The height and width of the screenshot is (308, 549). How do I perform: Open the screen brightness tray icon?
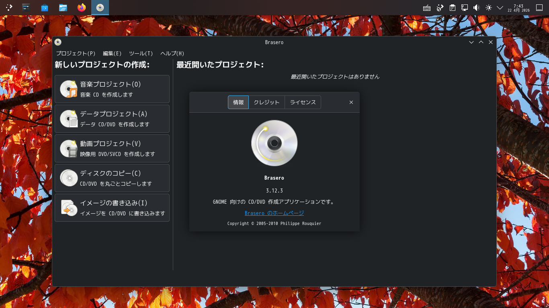coord(488,8)
